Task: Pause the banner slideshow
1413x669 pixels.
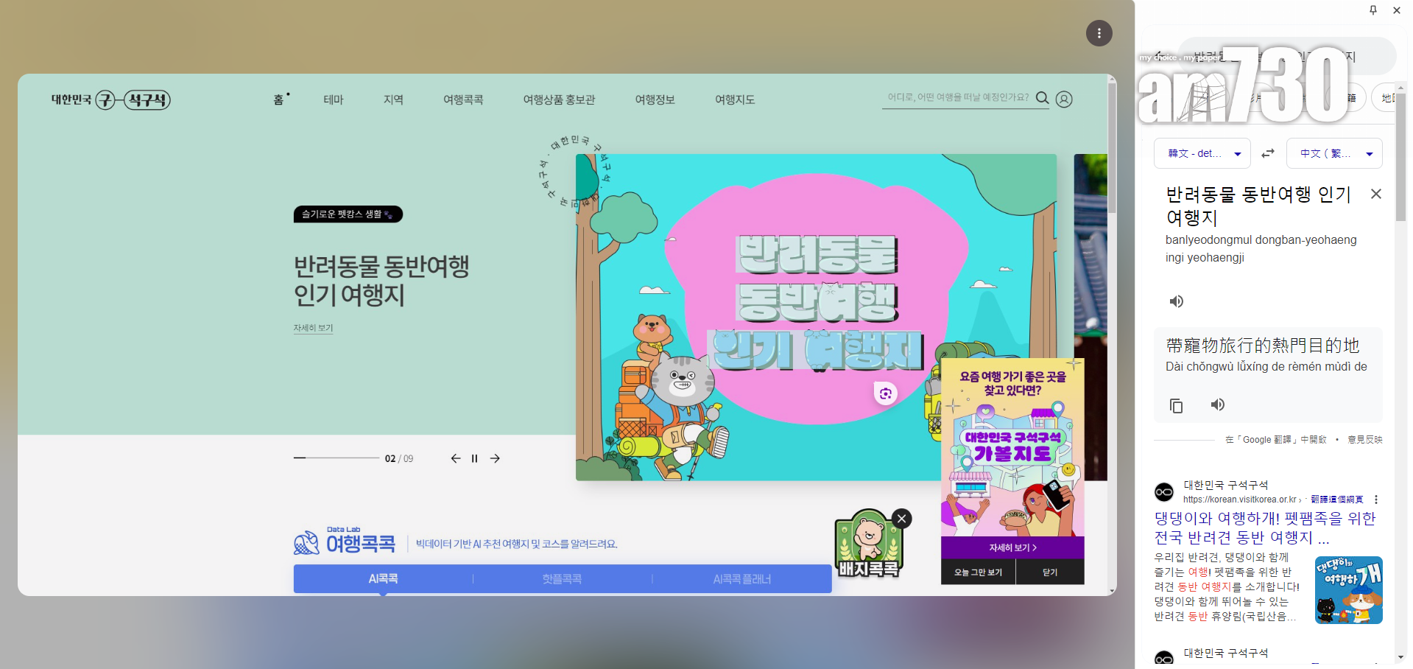Action: click(475, 458)
